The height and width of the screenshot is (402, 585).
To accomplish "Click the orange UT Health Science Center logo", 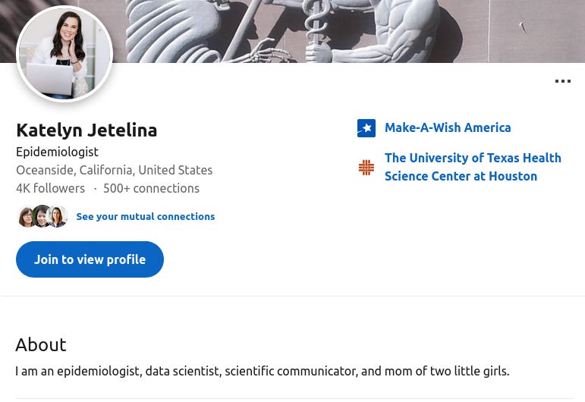I will pyautogui.click(x=366, y=168).
